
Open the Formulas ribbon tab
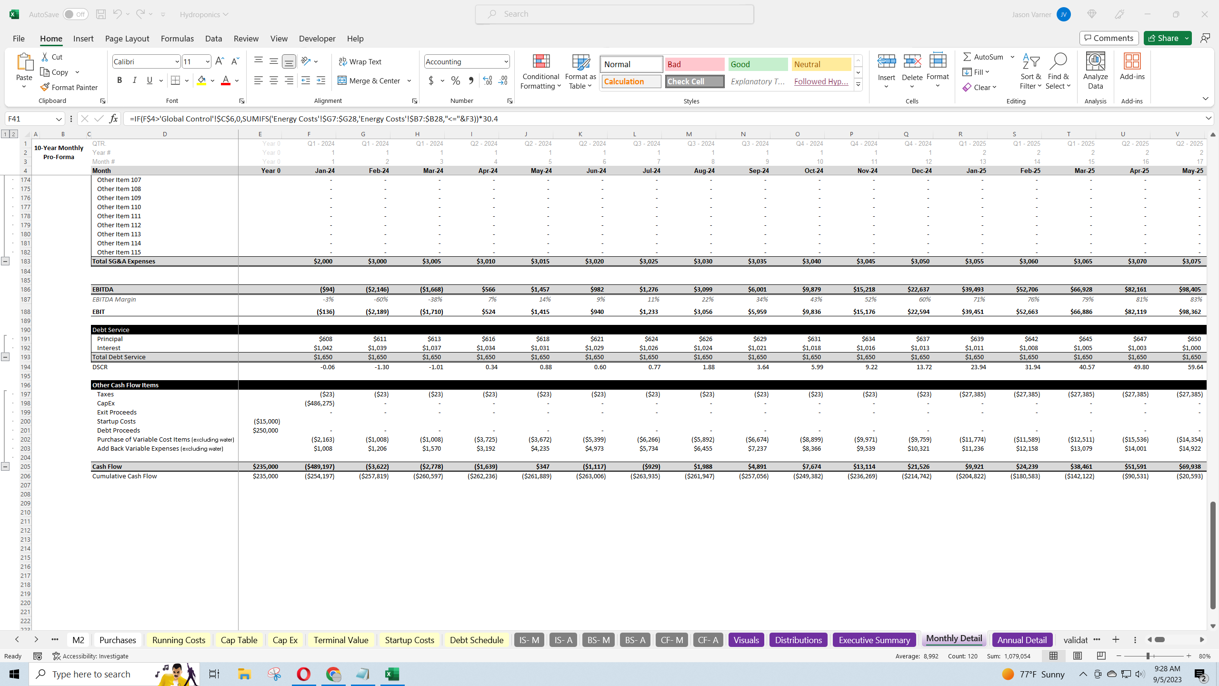point(177,39)
